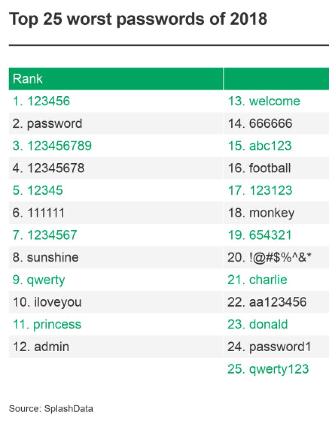Viewport: 329px width, 421px height.
Task: Click the '3. 123456789' entry
Action: (x=52, y=146)
